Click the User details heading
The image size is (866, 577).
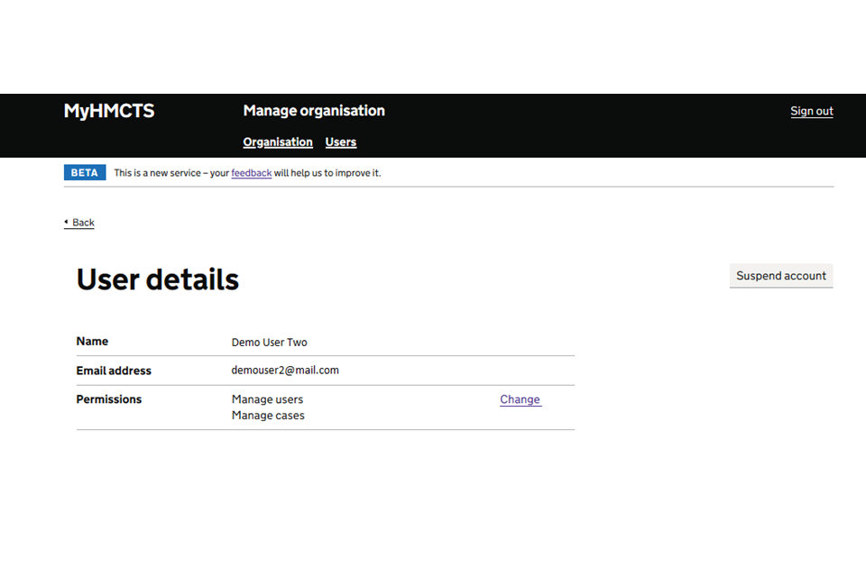click(x=158, y=279)
